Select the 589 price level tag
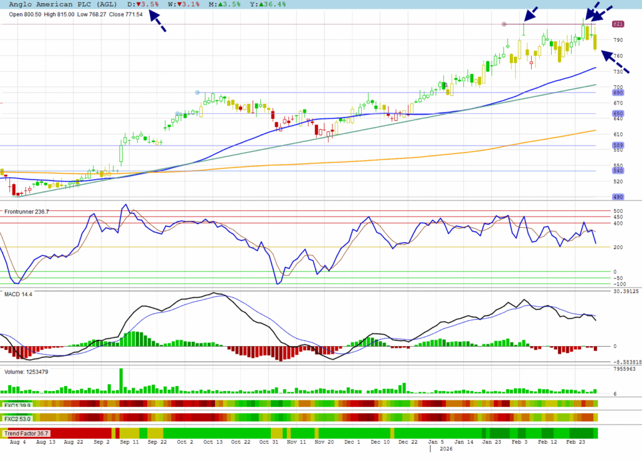Screen dimensions: 642x460 618,145
